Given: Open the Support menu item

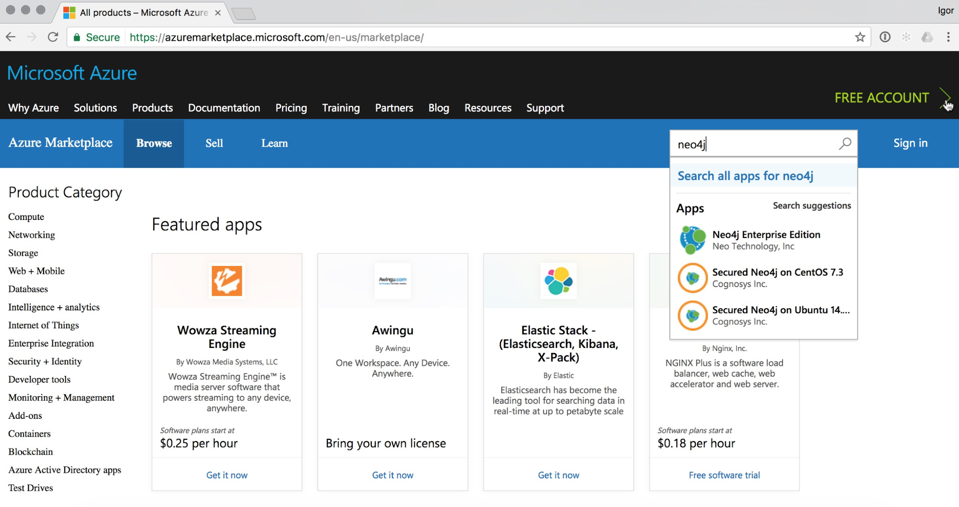Looking at the screenshot, I should click(545, 108).
